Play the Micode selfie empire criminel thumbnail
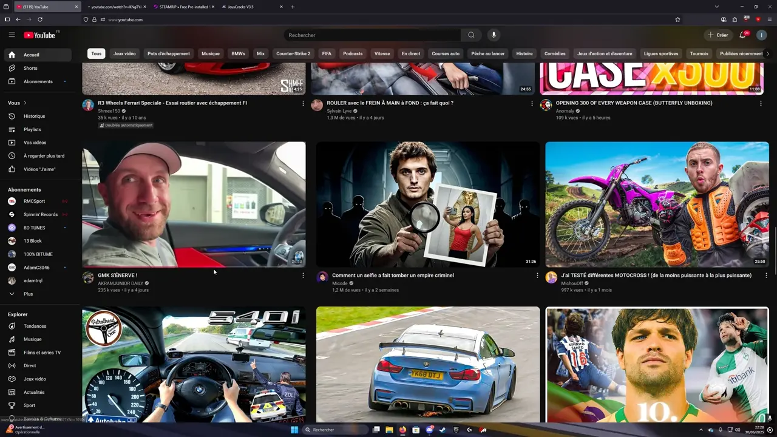This screenshot has height=437, width=777. (428, 205)
